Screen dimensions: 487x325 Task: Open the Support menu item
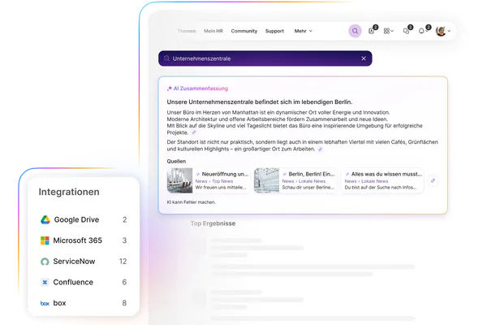[x=274, y=31]
